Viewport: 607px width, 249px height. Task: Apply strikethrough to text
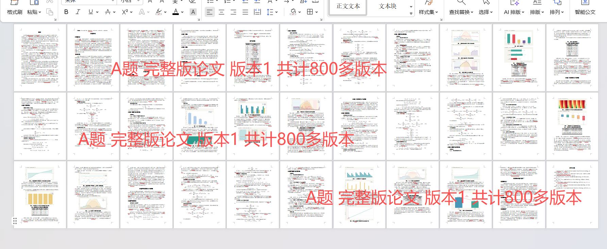[107, 12]
